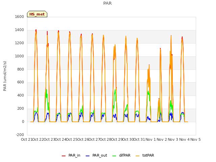Click the difPAR legend label
Image resolution: width=216 pixels, height=162 pixels.
125,155
